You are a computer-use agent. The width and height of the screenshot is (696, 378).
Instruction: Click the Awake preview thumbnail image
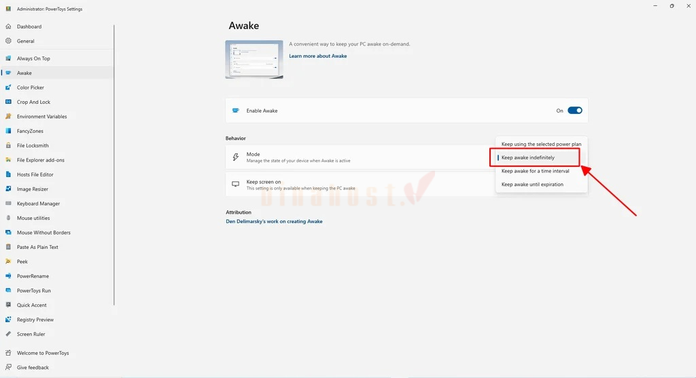coord(254,60)
